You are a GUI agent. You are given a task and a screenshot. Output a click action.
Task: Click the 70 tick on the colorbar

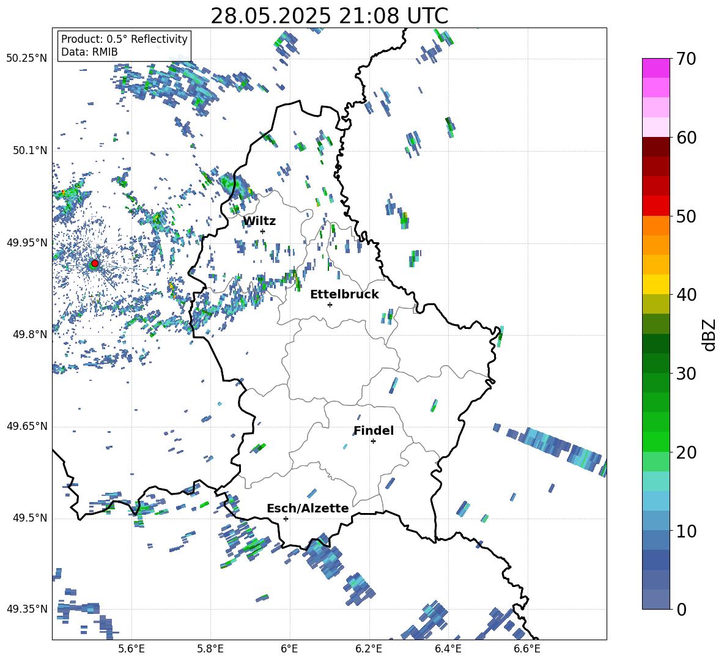coord(686,59)
